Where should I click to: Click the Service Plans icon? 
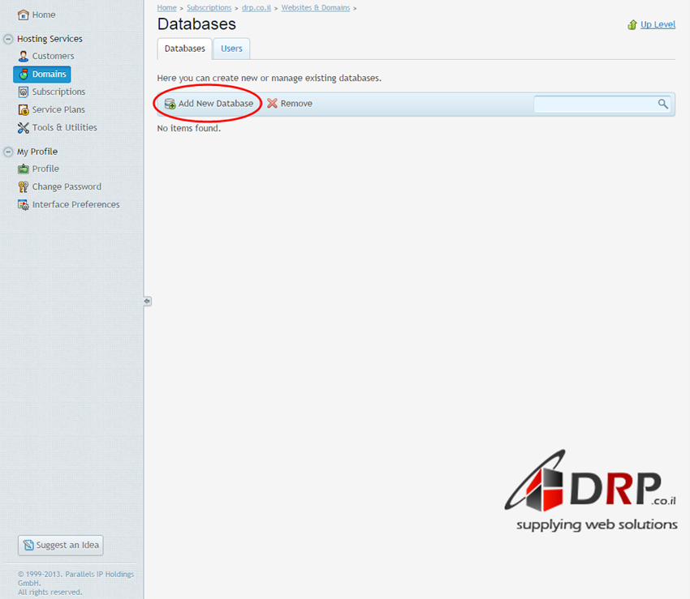24,109
